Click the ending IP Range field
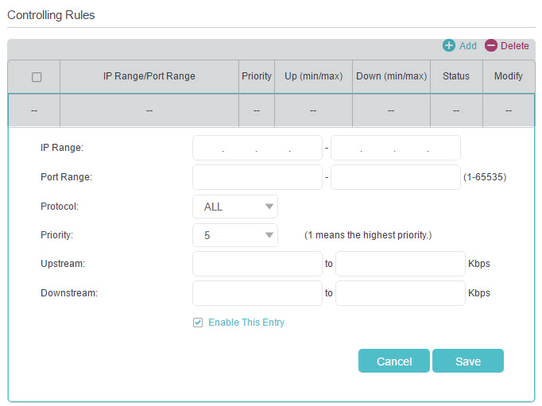Image resolution: width=542 pixels, height=406 pixels. coord(395,148)
